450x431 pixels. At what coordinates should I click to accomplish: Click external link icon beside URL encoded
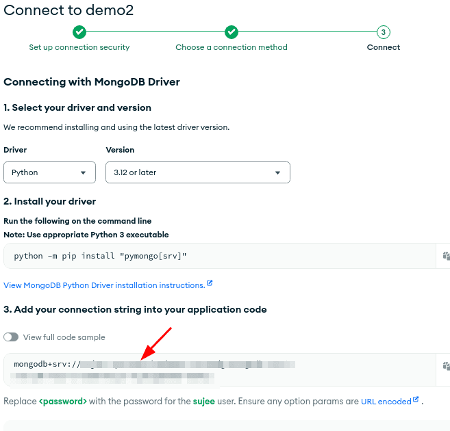416,400
